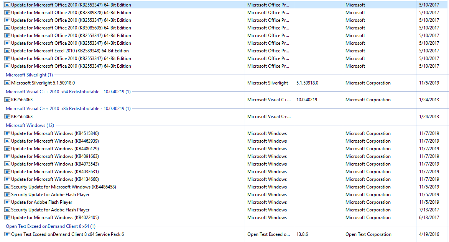Viewport: 449px width, 242px height.
Task: Collapse the Visual C++ 2010 x86 Redistributable group
Action: coord(68,109)
